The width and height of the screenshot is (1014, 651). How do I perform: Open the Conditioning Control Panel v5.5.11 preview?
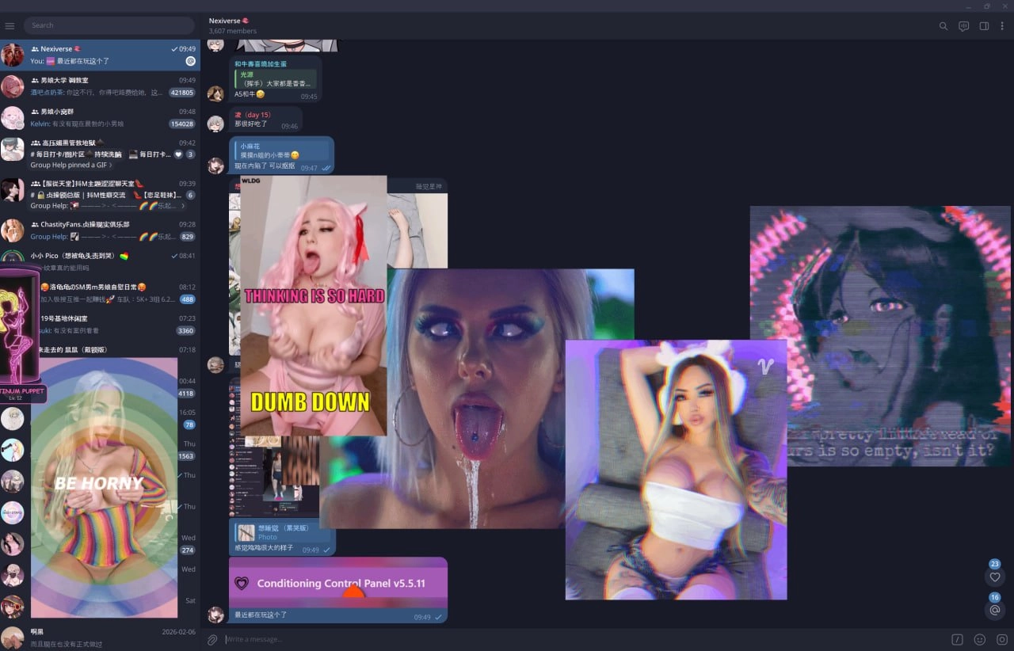point(338,583)
